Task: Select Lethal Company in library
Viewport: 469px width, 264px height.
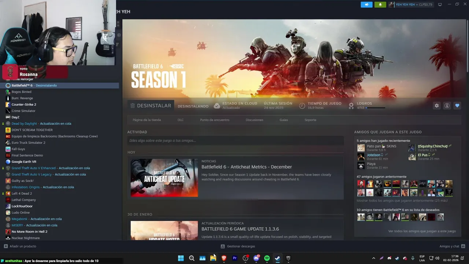Action: [x=59, y=200]
